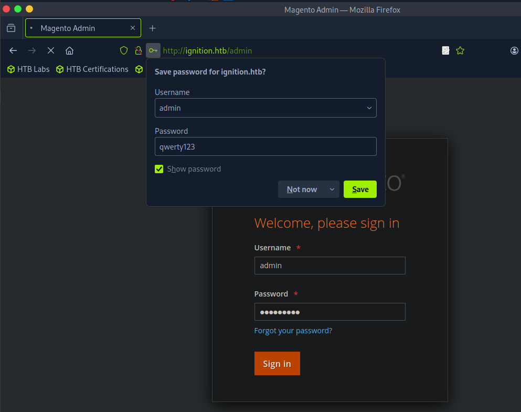Screen dimensions: 521x412
Task: Open the HTB Certifications bookmark
Action: point(92,69)
